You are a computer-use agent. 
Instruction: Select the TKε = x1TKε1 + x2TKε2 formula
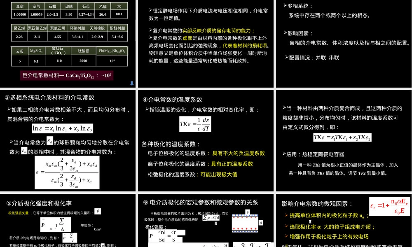[342, 137]
